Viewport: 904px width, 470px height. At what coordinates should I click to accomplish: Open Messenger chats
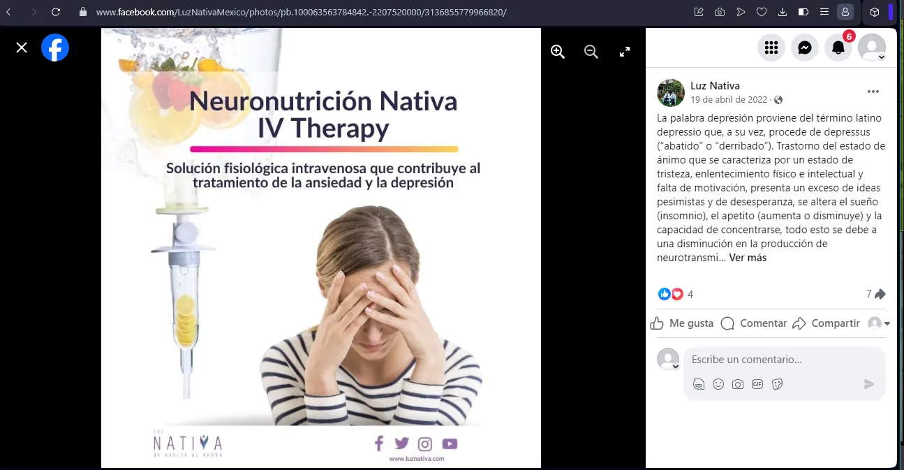805,47
